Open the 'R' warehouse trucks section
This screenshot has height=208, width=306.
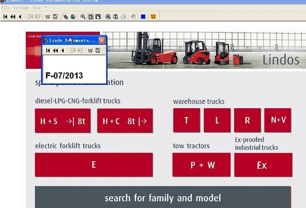(x=247, y=120)
